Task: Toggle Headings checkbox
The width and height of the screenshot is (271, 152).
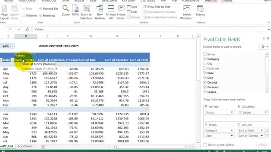Action: pos(40,16)
